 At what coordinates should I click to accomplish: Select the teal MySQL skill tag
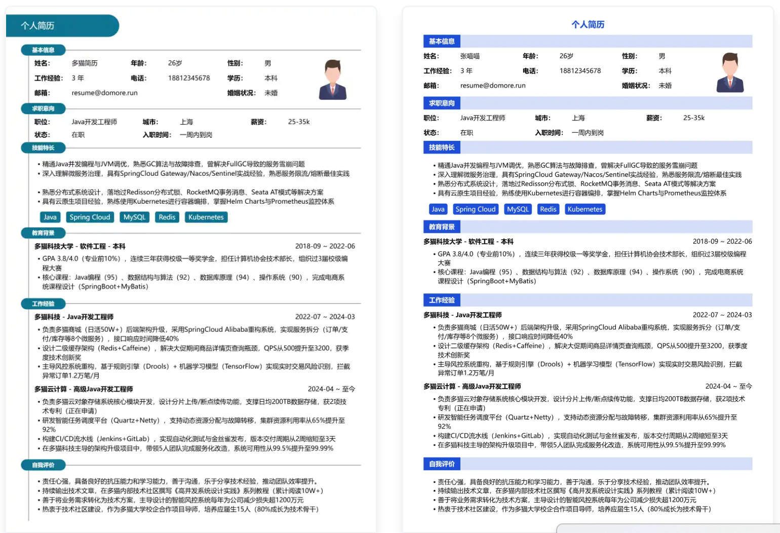click(134, 217)
